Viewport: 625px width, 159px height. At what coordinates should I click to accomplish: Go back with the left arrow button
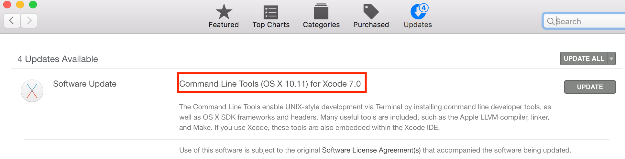click(12, 21)
